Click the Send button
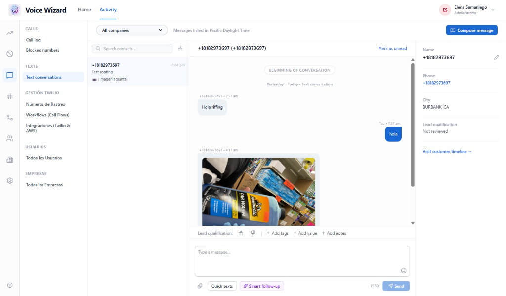506x296 pixels. (x=396, y=286)
